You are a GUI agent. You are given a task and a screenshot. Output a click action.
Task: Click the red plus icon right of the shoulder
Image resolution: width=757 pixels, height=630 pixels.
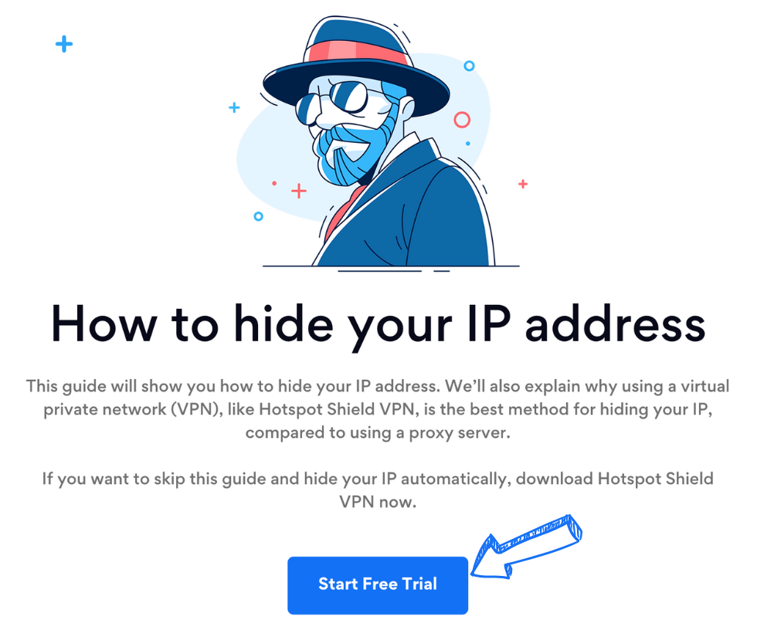523,185
